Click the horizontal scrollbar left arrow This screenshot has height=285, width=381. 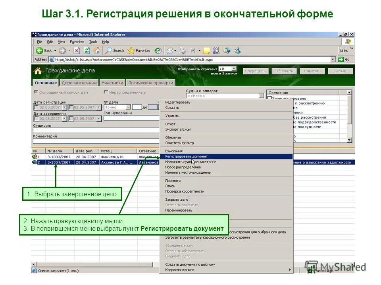[x=34, y=264]
